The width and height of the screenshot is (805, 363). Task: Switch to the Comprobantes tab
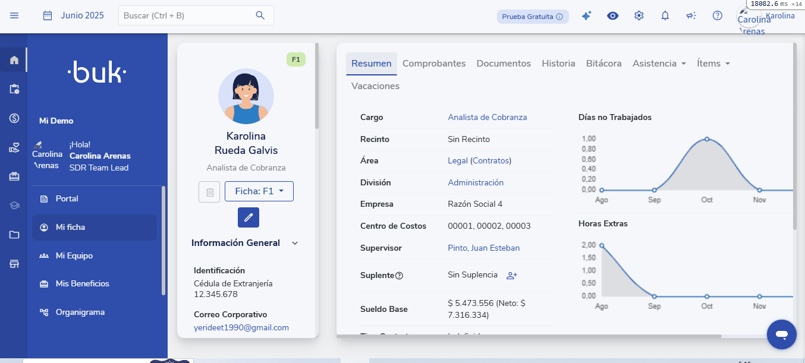pyautogui.click(x=434, y=64)
